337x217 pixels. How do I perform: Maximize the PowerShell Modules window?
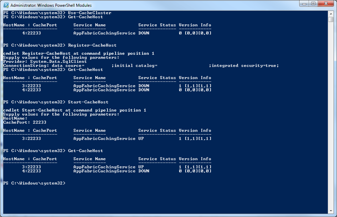(x=313, y=4)
